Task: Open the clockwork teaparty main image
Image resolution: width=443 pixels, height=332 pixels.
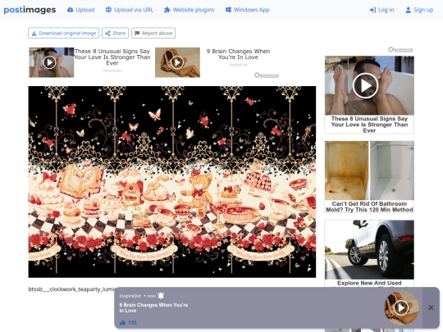Action: [172, 182]
